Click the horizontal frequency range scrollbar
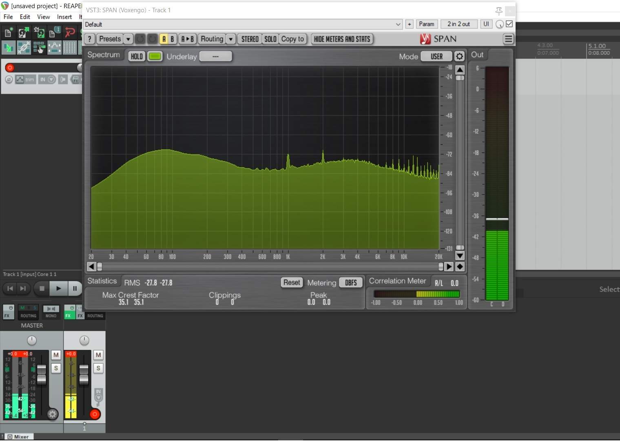The image size is (620, 442). [270, 267]
